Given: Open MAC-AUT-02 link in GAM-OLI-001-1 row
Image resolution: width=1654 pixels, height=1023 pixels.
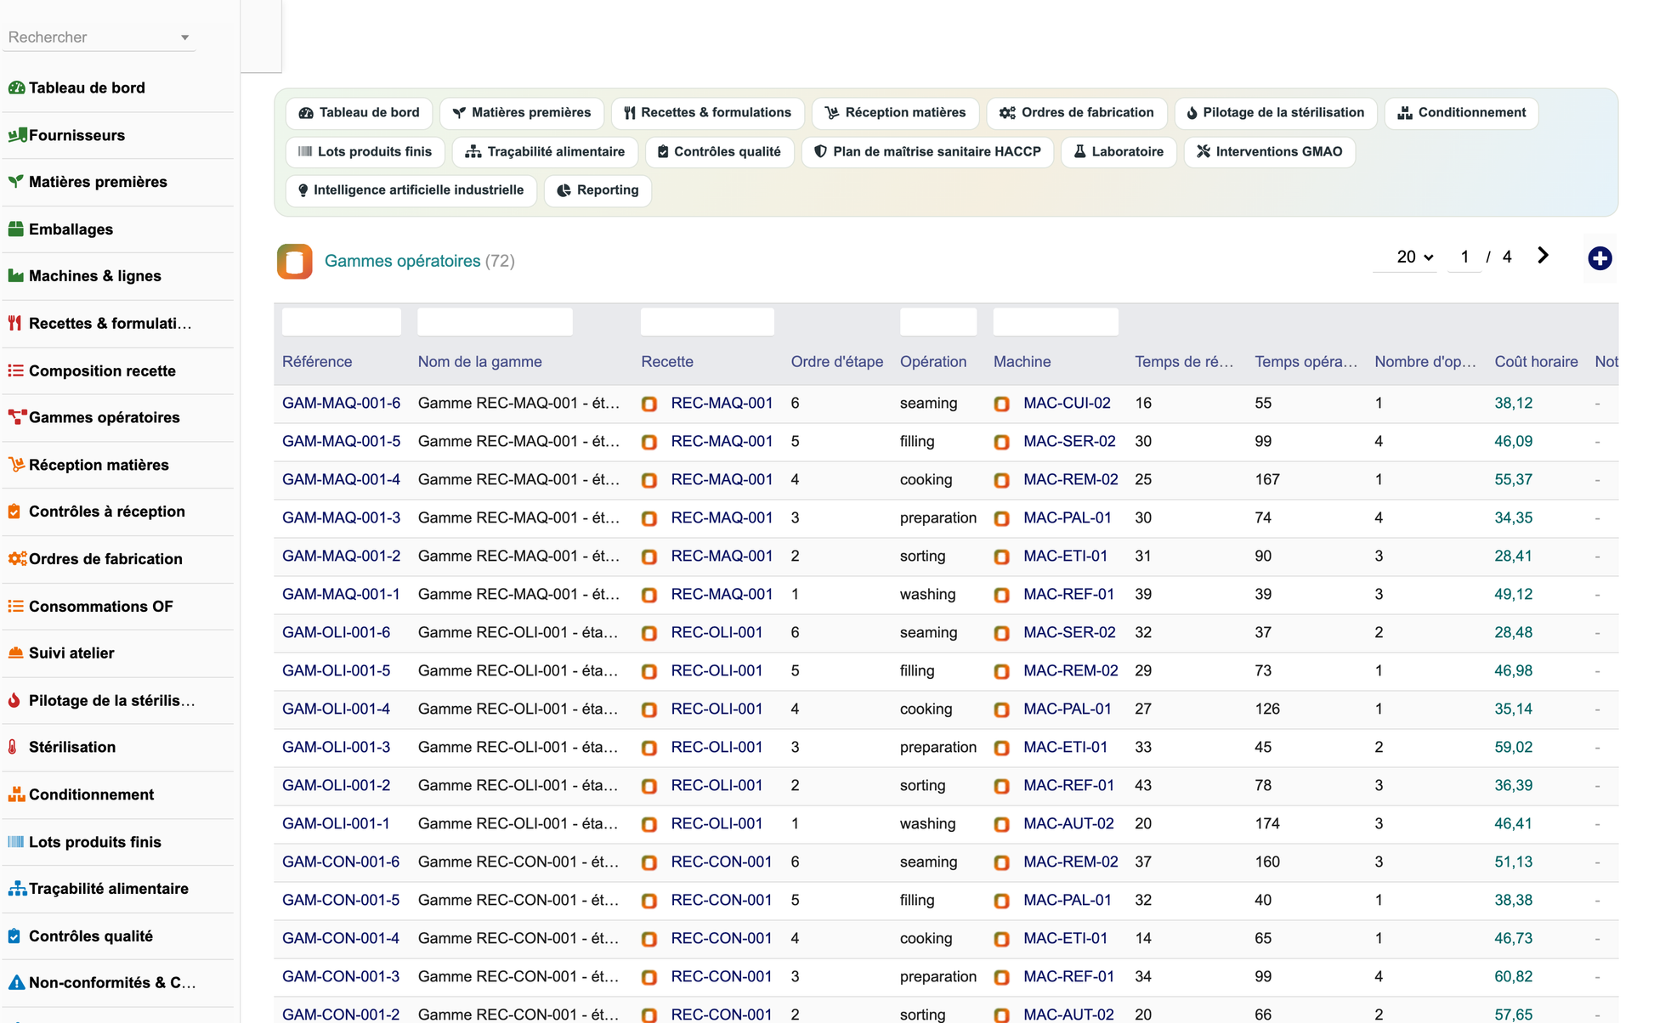Looking at the screenshot, I should tap(1068, 823).
